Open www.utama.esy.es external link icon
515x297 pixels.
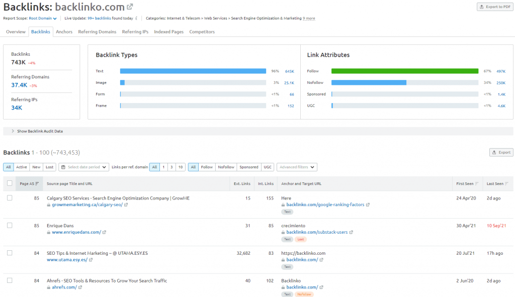point(91,260)
